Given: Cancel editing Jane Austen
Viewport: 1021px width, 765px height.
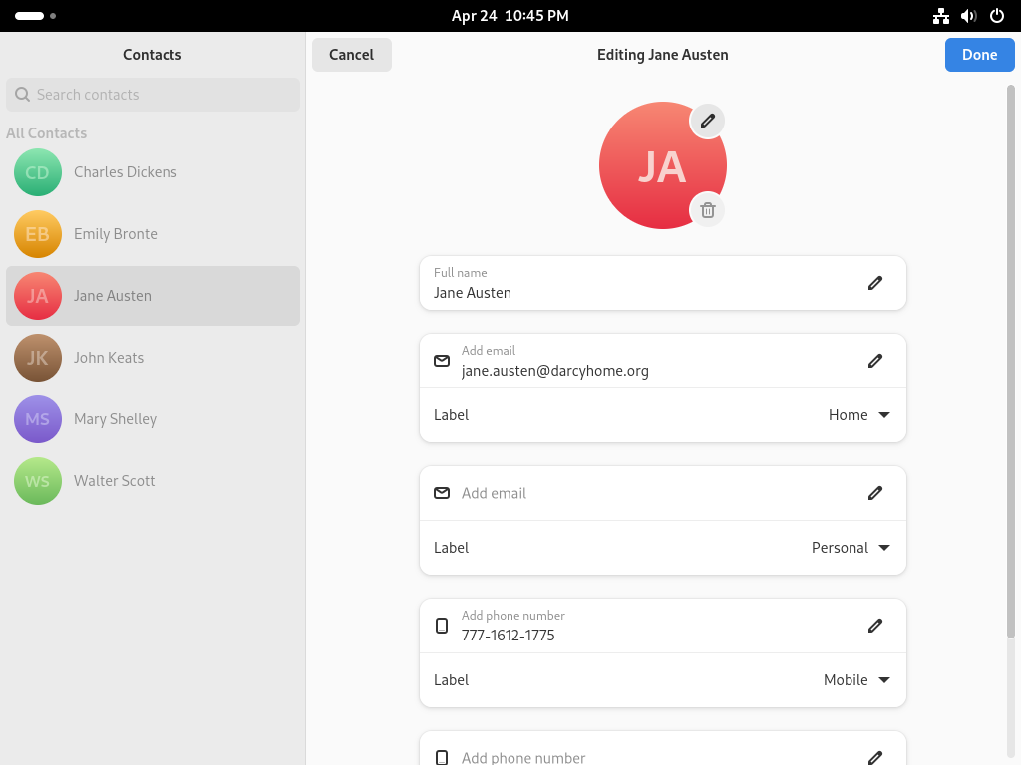Looking at the screenshot, I should click(x=352, y=55).
